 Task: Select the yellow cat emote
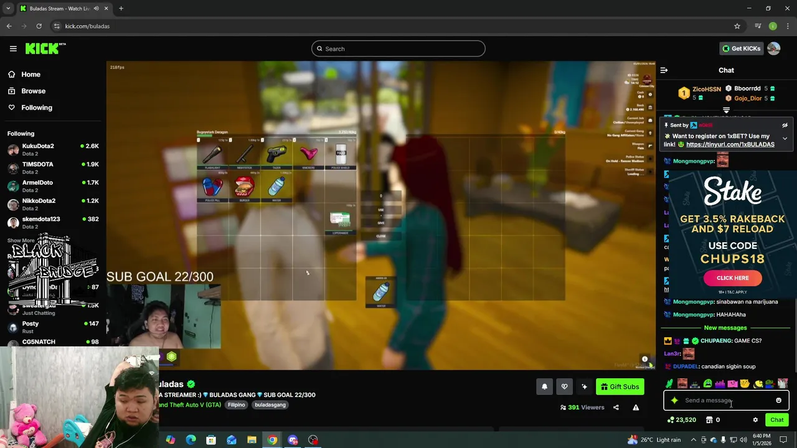point(745,384)
